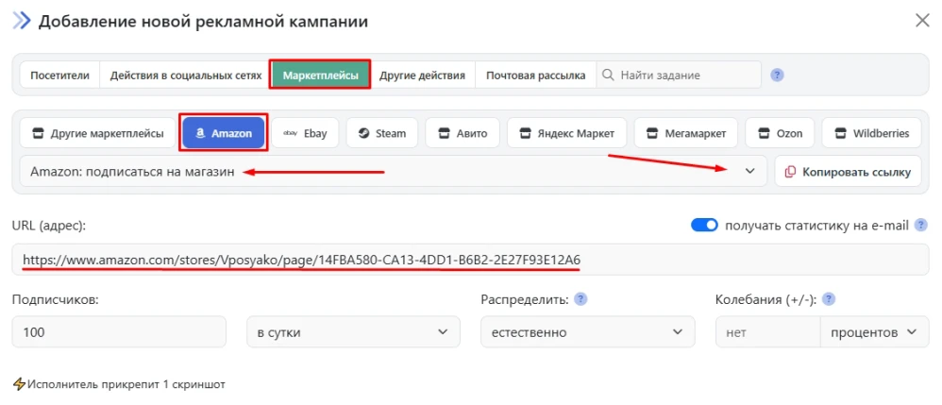Viewport: 942px width, 405px height.
Task: Select the Маркетплейсы tab
Action: point(320,76)
